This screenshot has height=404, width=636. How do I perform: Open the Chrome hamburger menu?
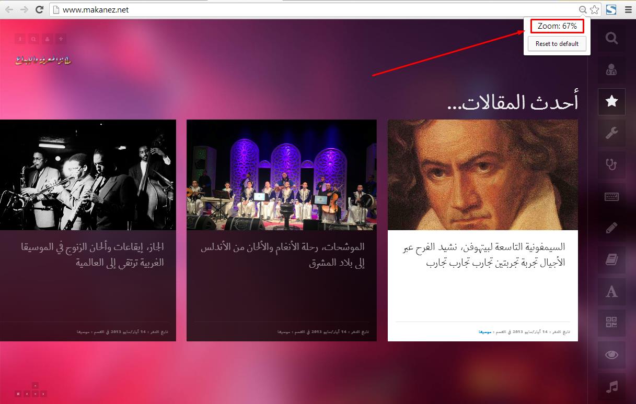[x=628, y=9]
